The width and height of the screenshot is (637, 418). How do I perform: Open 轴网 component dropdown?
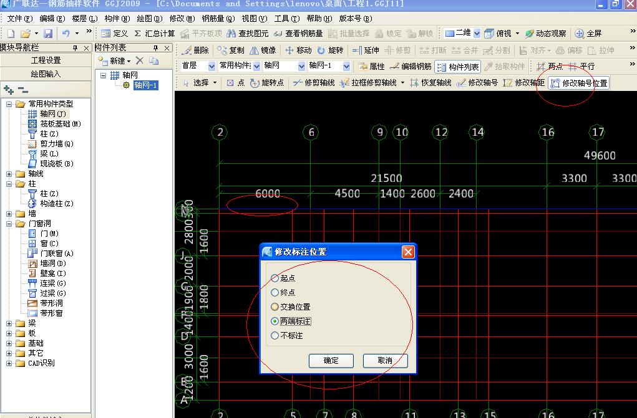pos(301,66)
